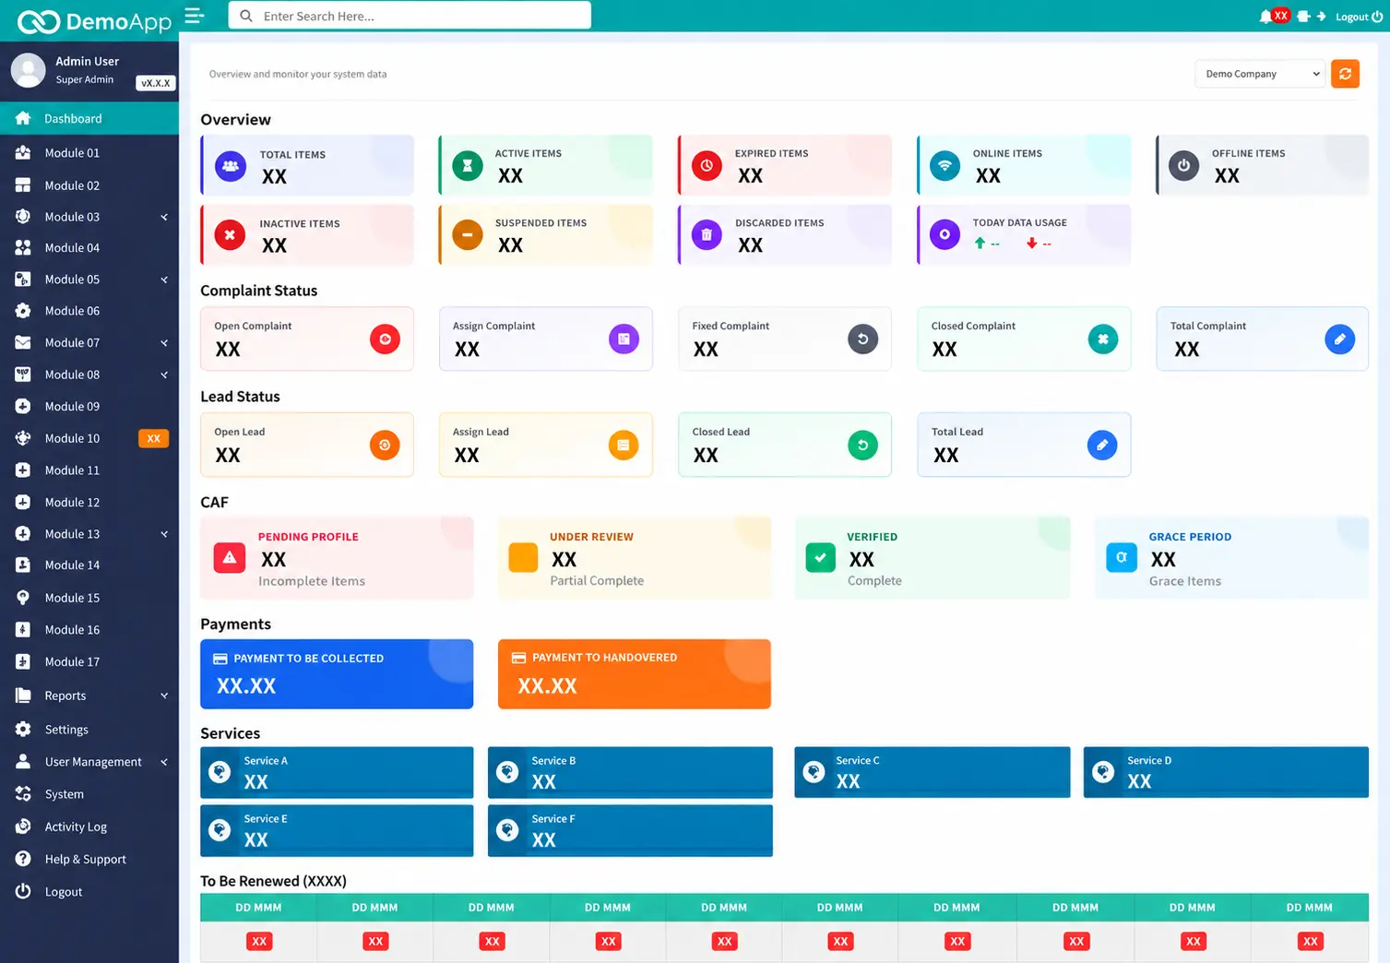
Task: Click the DemoApp logo
Action: [x=94, y=20]
